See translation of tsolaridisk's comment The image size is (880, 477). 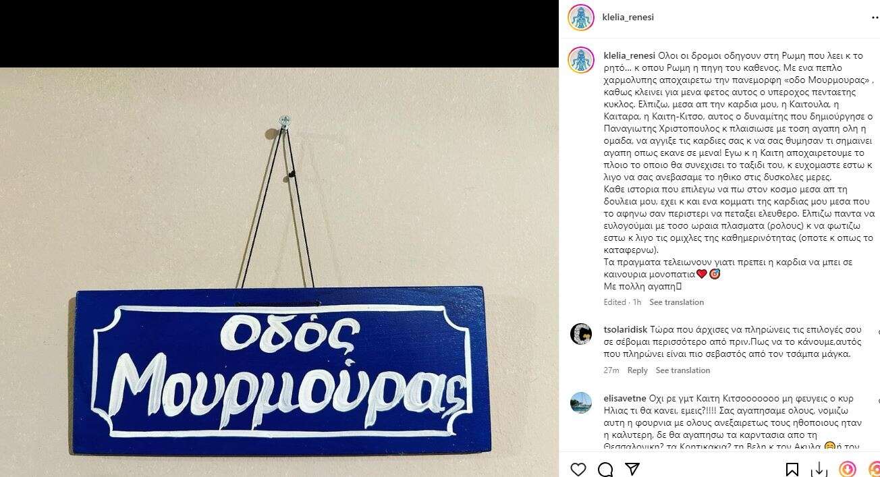click(x=683, y=370)
